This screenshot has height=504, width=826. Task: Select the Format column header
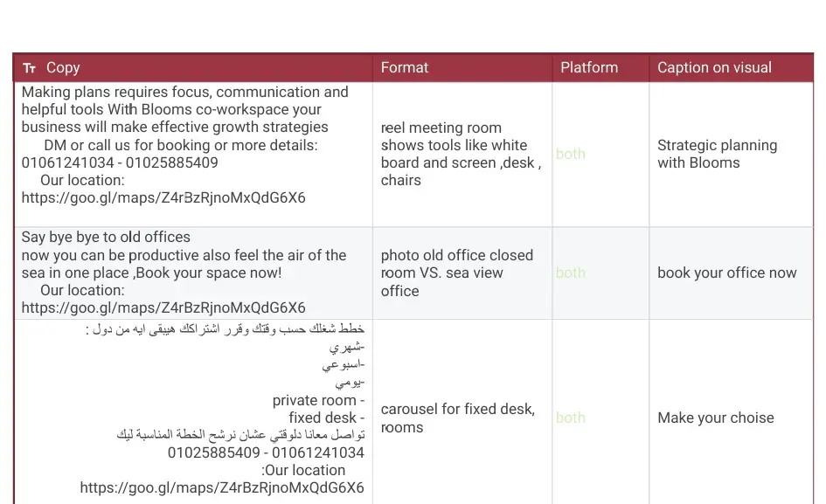pyautogui.click(x=405, y=67)
